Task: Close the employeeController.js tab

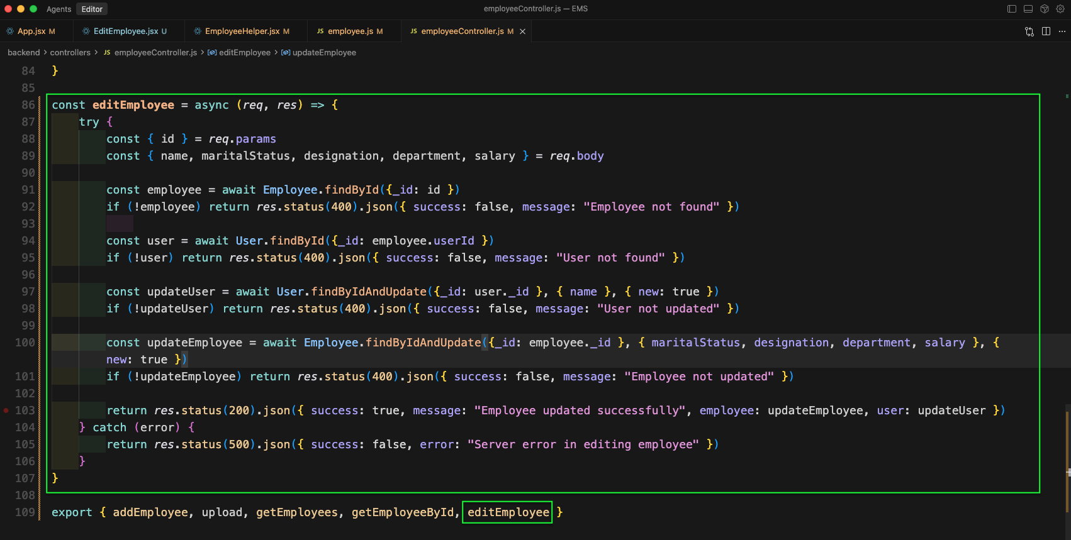Action: (522, 31)
